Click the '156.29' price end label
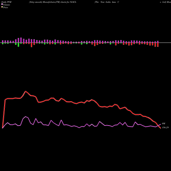 (x=165, y=128)
